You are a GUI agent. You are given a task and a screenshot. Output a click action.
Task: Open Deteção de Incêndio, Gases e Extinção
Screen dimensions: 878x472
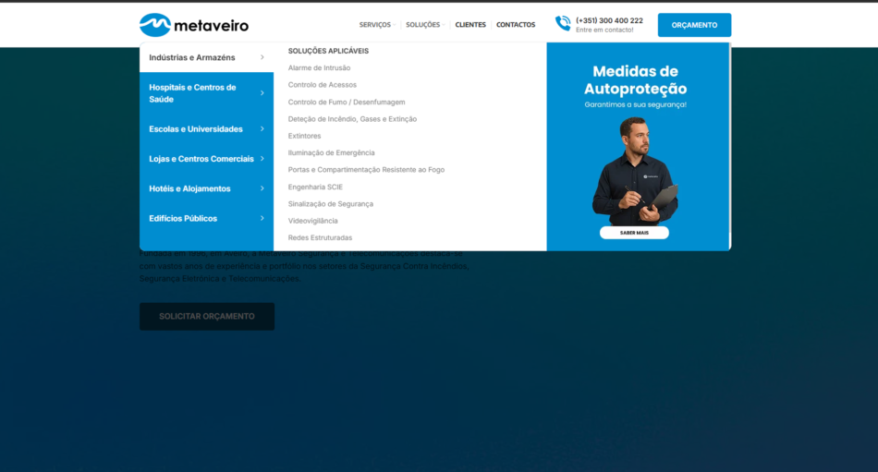[x=352, y=119]
